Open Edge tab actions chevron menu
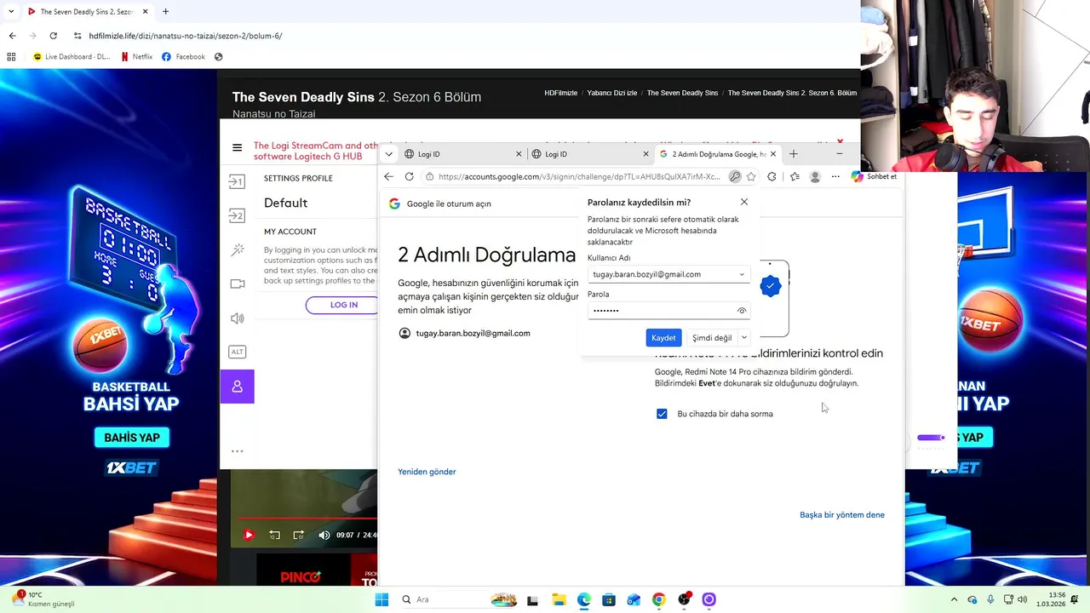The height and width of the screenshot is (613, 1090). (x=388, y=154)
